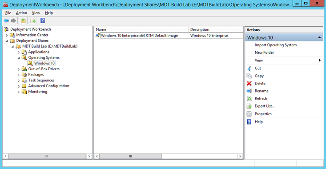Open the View submenu arrow in Actions
The height and width of the screenshot is (169, 326).
click(x=320, y=60)
